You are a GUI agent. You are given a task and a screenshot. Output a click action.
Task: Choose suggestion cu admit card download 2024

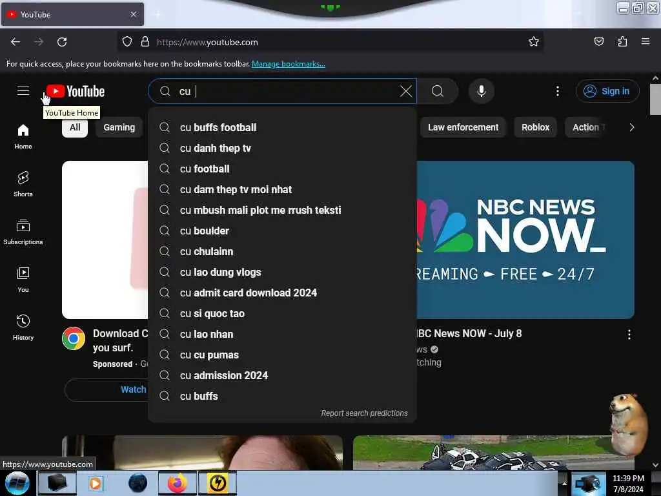(283, 293)
